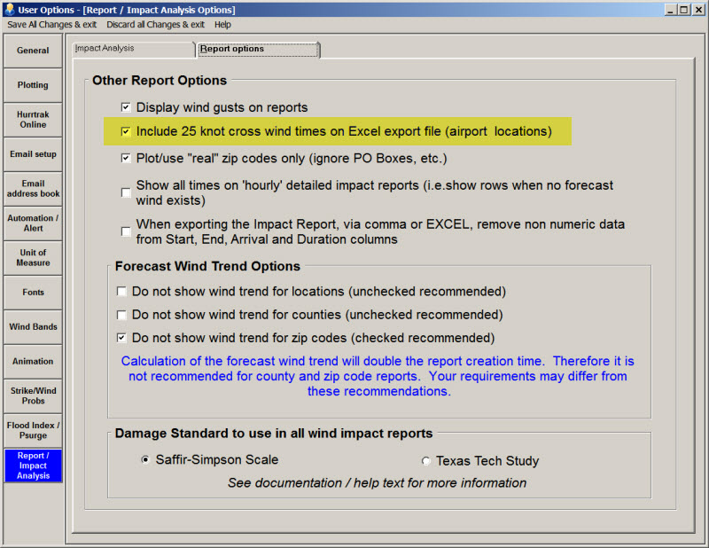Click Discard all Changes & exit menu
709x548 pixels.
click(x=155, y=25)
